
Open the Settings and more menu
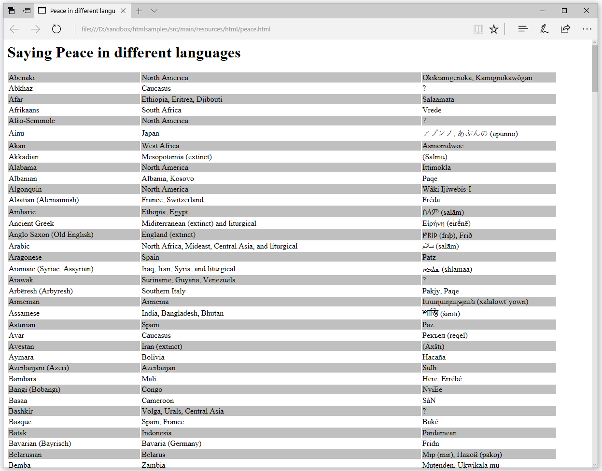[587, 29]
